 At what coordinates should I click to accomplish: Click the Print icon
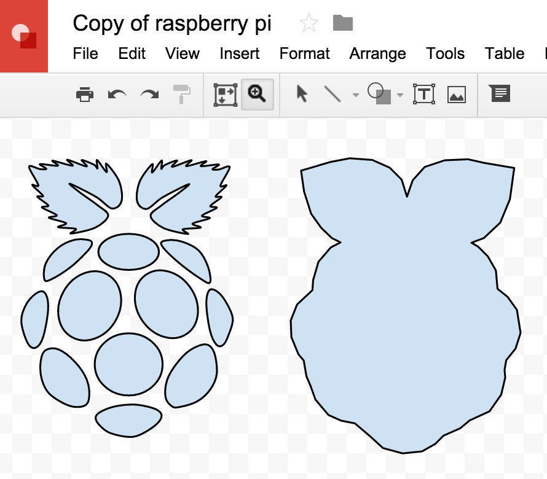point(85,95)
